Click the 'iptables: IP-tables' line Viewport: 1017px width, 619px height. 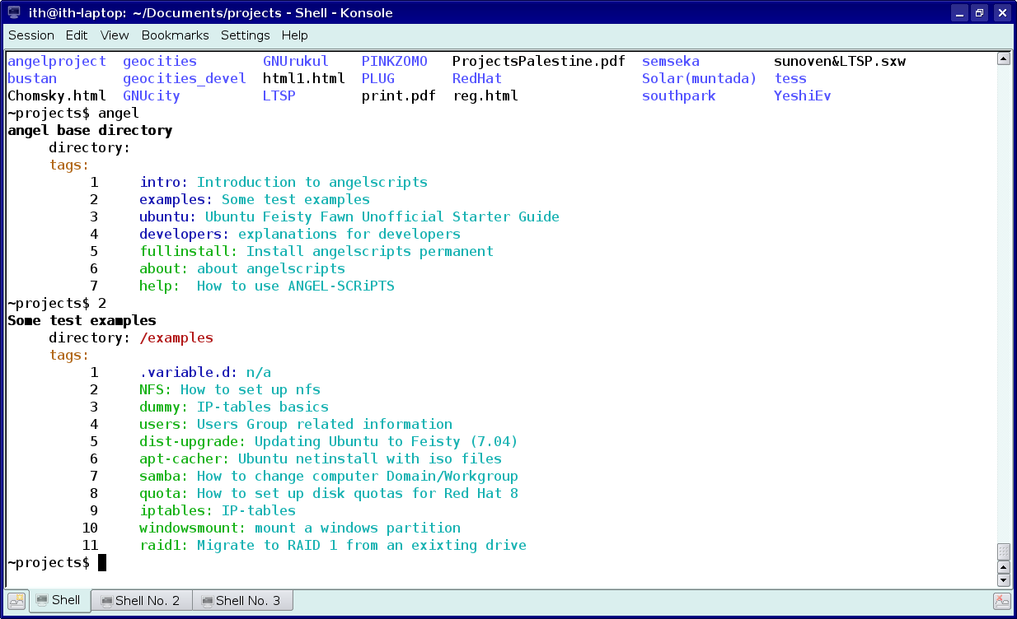click(218, 510)
